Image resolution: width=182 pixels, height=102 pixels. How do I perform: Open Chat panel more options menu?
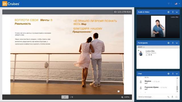click(173, 74)
